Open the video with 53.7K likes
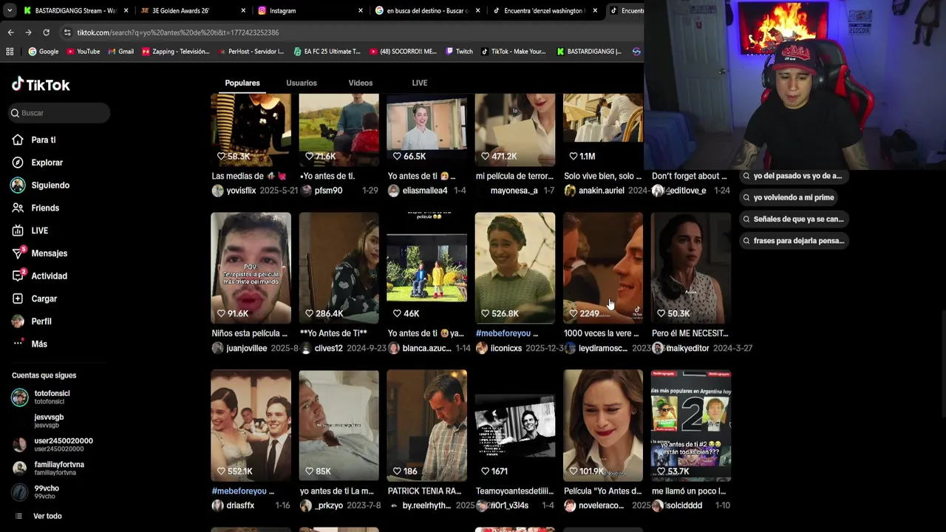This screenshot has height=532, width=946. pyautogui.click(x=691, y=426)
